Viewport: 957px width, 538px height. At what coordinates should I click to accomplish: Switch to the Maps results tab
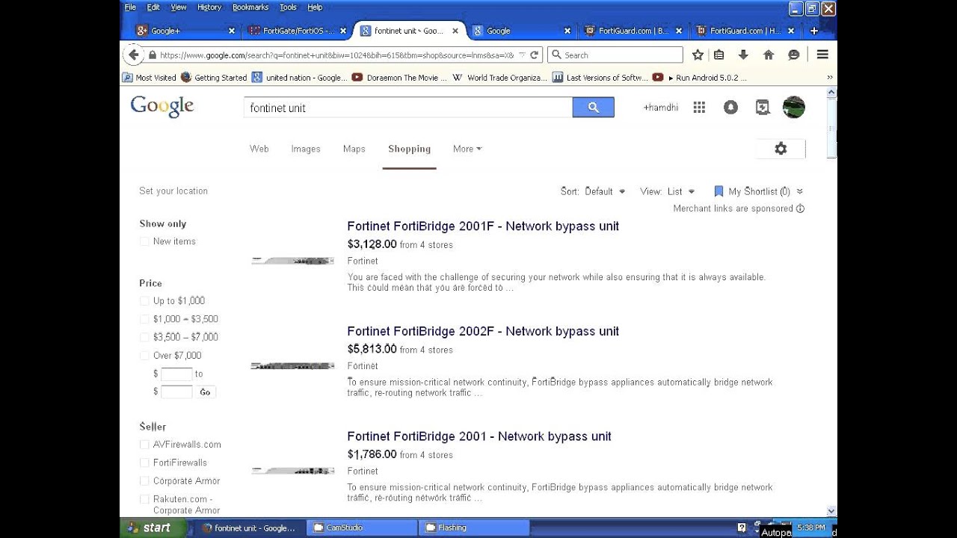(x=354, y=149)
